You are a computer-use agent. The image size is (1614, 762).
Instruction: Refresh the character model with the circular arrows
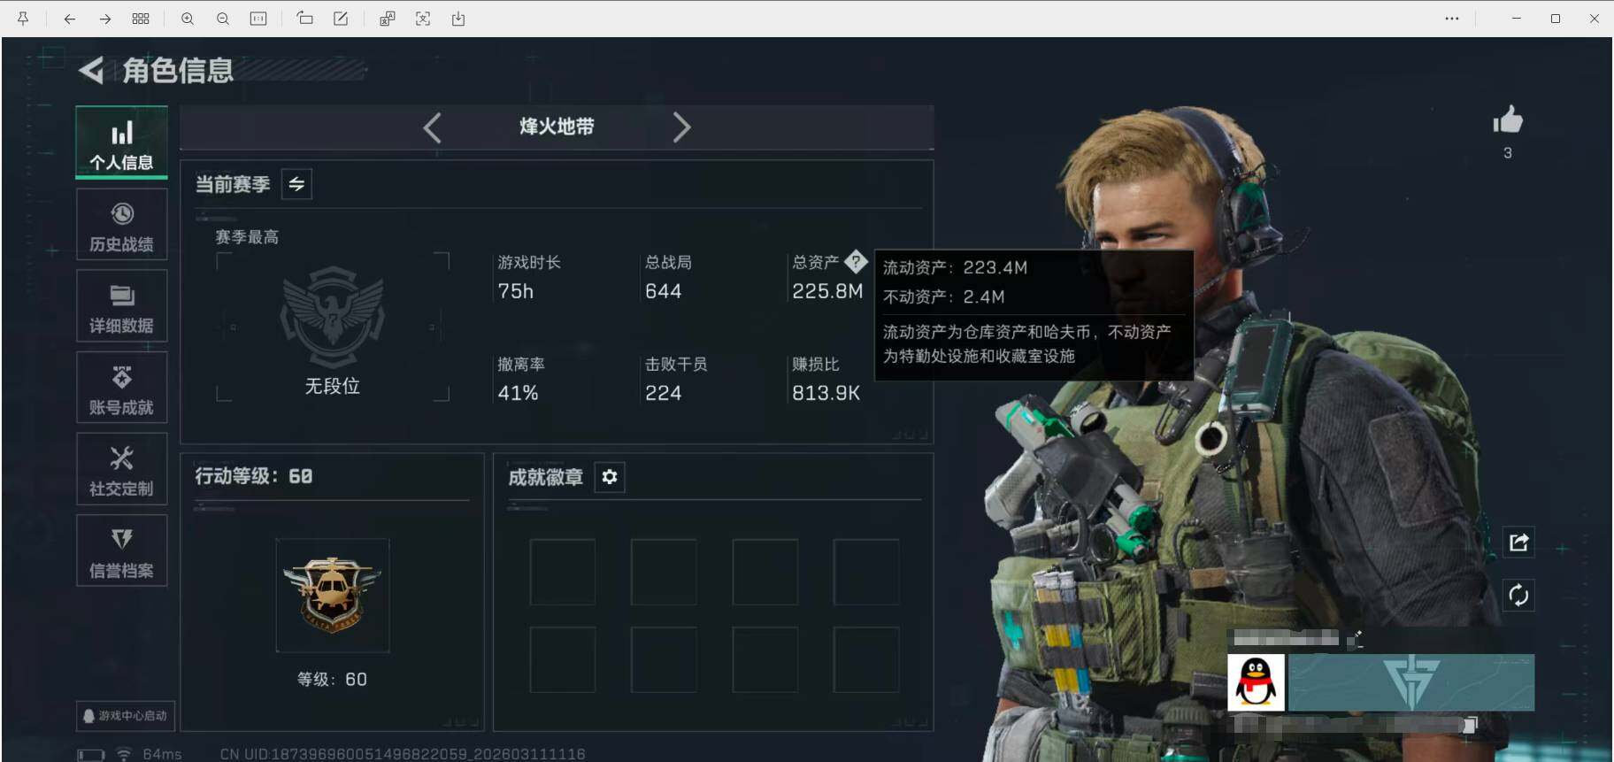(1518, 596)
